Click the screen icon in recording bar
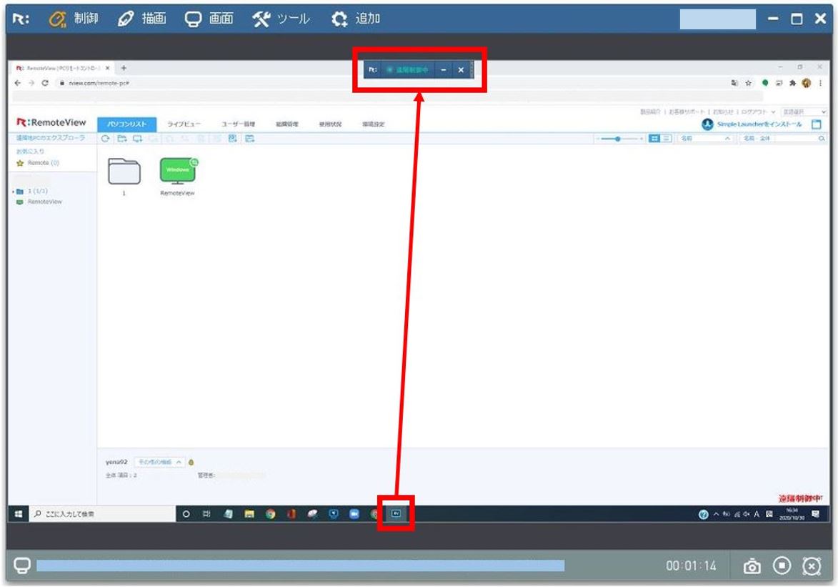Image resolution: width=838 pixels, height=587 pixels. [x=22, y=566]
